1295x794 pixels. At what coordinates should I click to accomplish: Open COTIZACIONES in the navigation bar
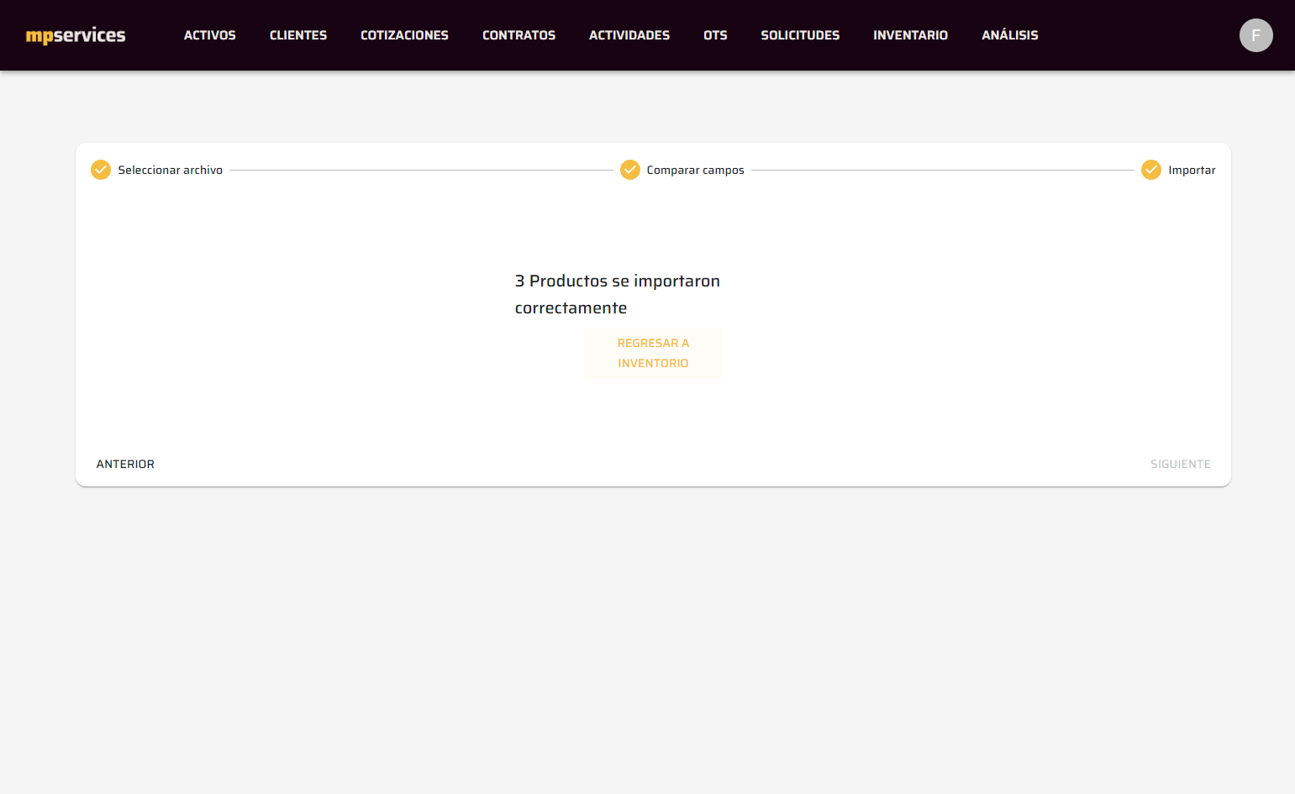coord(404,35)
